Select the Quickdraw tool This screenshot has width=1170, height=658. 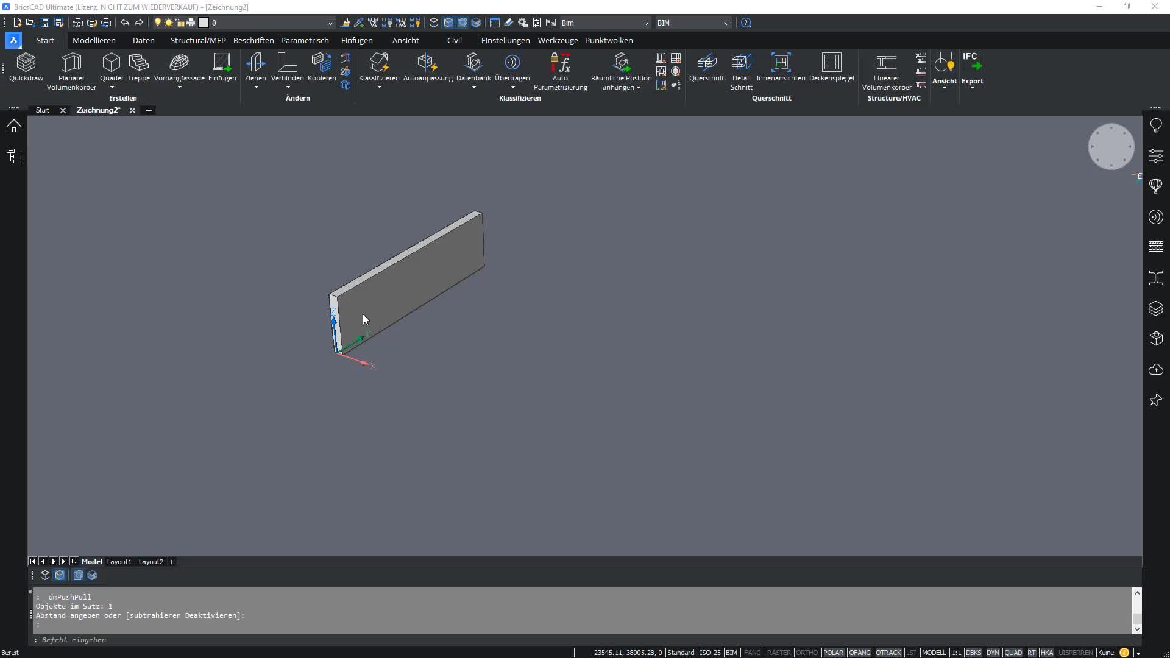[x=26, y=67]
